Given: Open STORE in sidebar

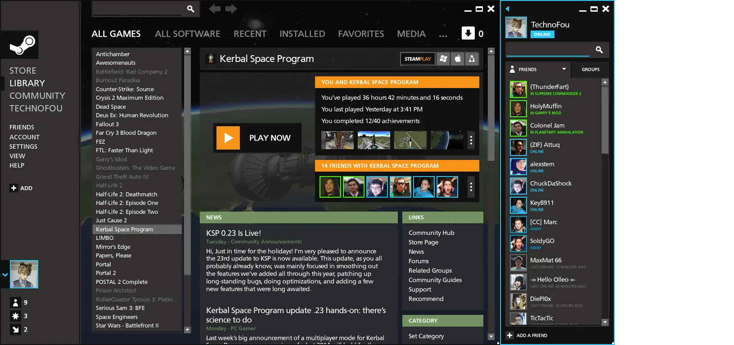Looking at the screenshot, I should coord(23,71).
